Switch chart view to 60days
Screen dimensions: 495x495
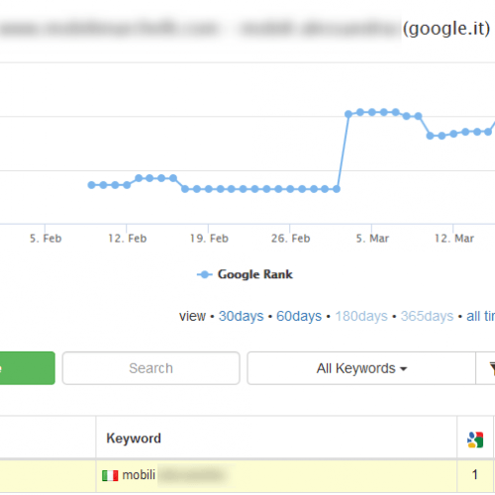pos(299,316)
